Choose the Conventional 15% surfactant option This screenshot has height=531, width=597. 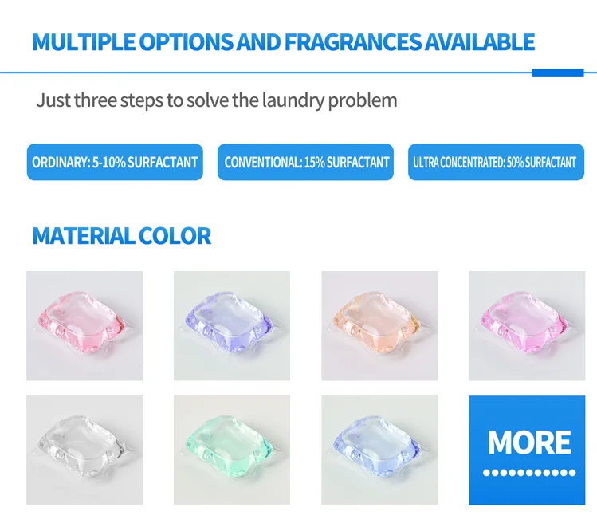305,162
